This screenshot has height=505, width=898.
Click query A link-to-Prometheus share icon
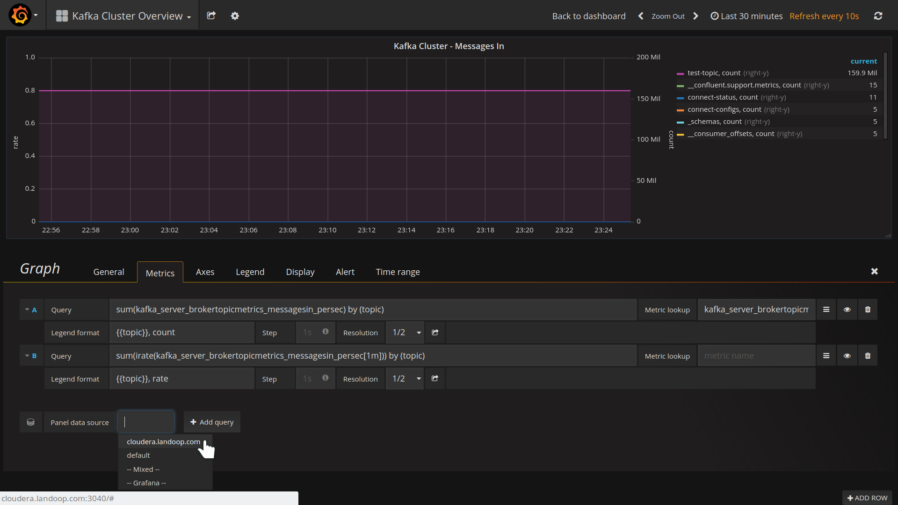pos(435,332)
